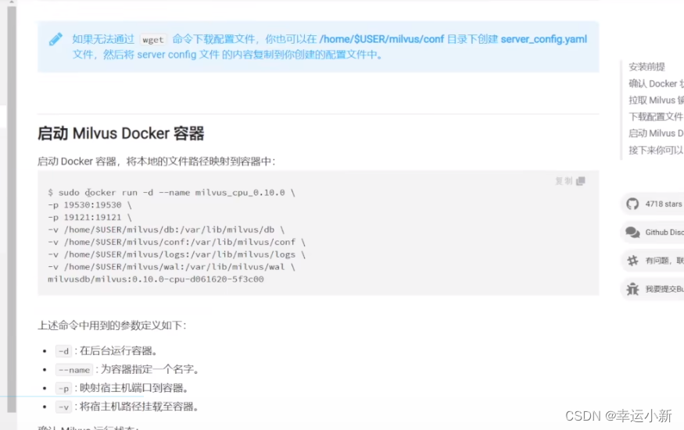Copy the code block using the 复制 button
684x430 pixels.
tap(570, 181)
